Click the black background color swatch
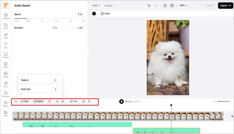234x134 pixels. [x=94, y=14]
